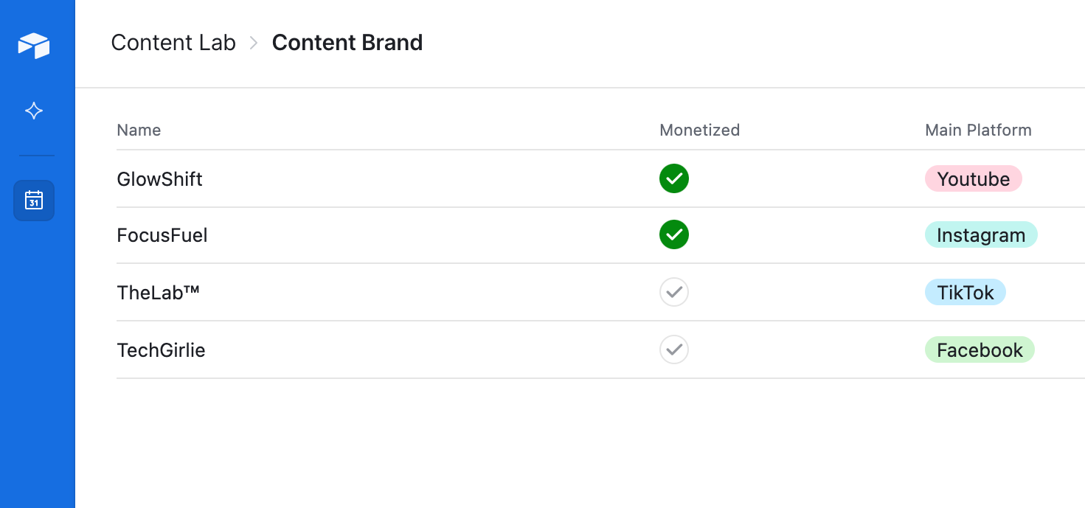Open the FocusFuel record

162,236
